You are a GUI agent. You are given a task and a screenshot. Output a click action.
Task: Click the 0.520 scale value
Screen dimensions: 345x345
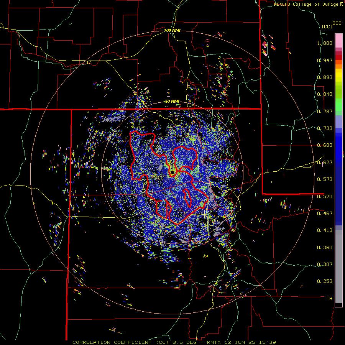tap(325, 196)
